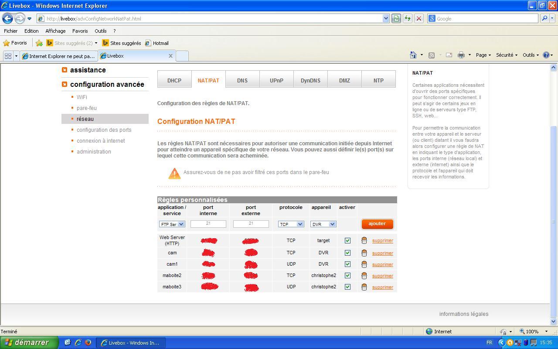Screen dimensions: 558x349
Task: Open the Sécurité command bar menu
Action: [507, 55]
